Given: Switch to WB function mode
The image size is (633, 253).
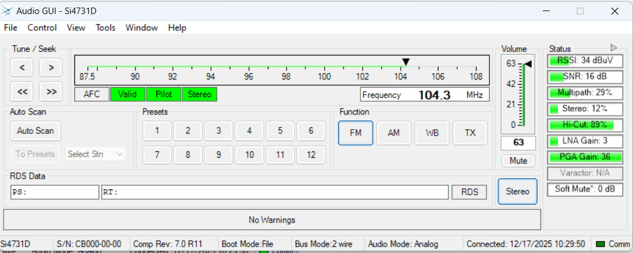Looking at the screenshot, I should click(x=432, y=133).
